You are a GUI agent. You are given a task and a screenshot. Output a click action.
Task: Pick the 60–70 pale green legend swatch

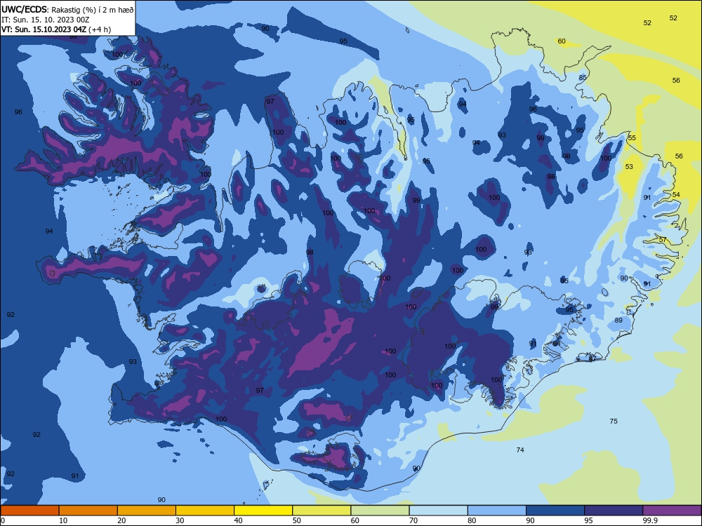(380, 511)
